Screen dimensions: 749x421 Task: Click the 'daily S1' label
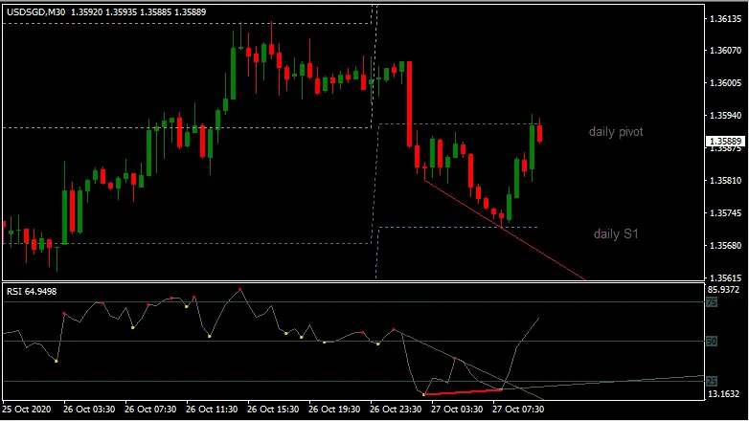point(616,233)
